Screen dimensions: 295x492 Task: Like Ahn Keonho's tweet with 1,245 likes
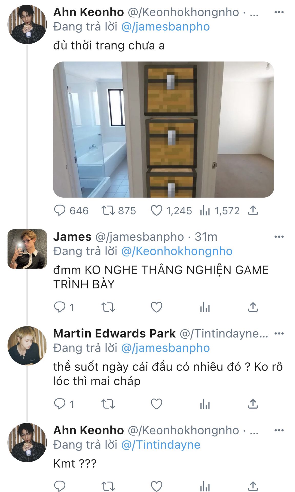click(x=156, y=211)
